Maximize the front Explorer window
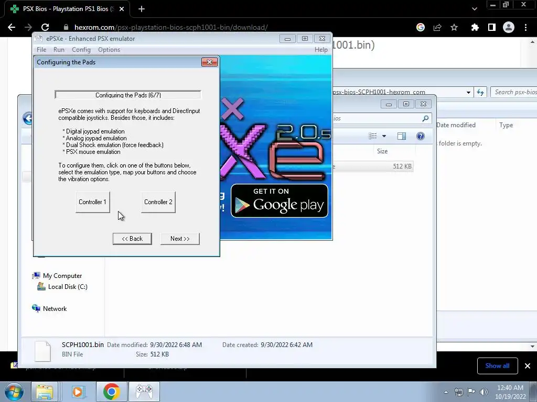Viewport: 537px width, 402px height. click(406, 104)
